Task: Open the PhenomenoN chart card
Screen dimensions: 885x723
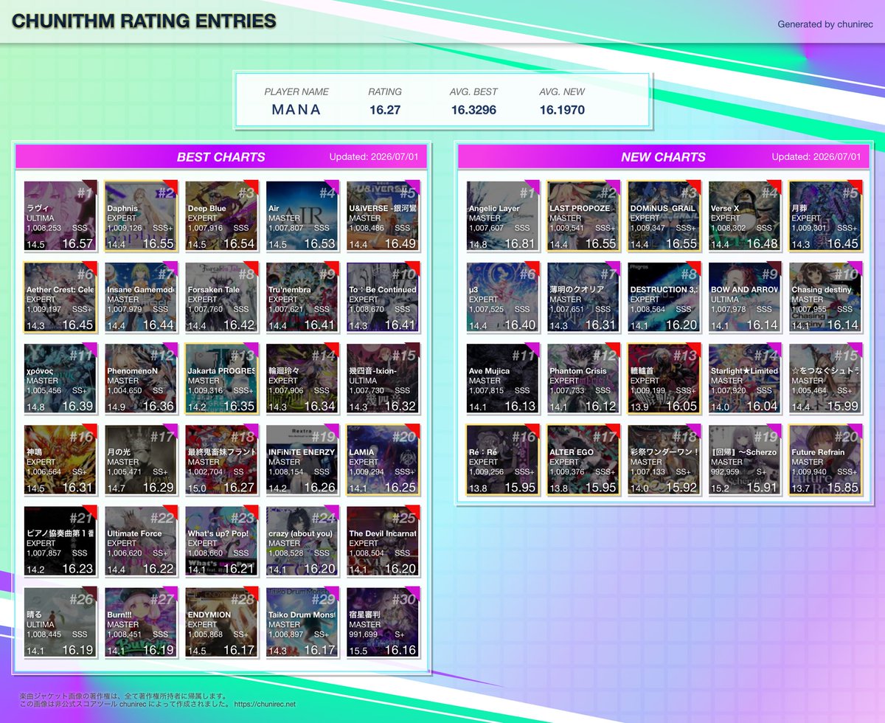Action: 142,378
